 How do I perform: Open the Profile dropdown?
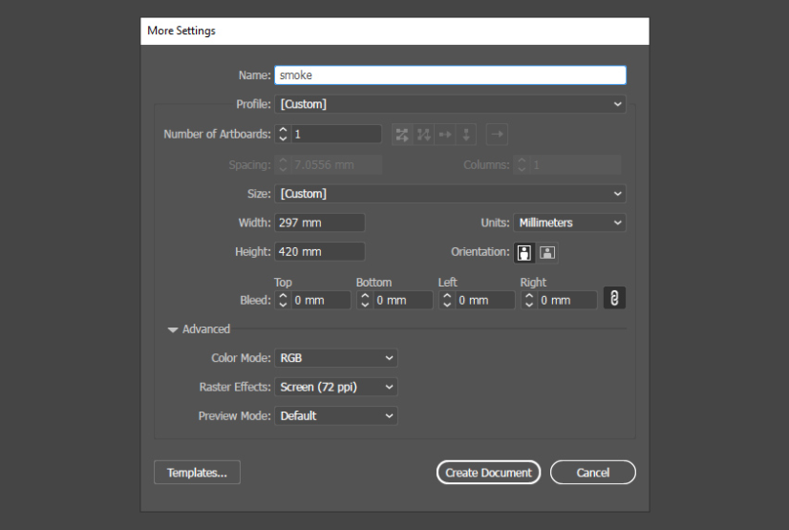pos(450,104)
